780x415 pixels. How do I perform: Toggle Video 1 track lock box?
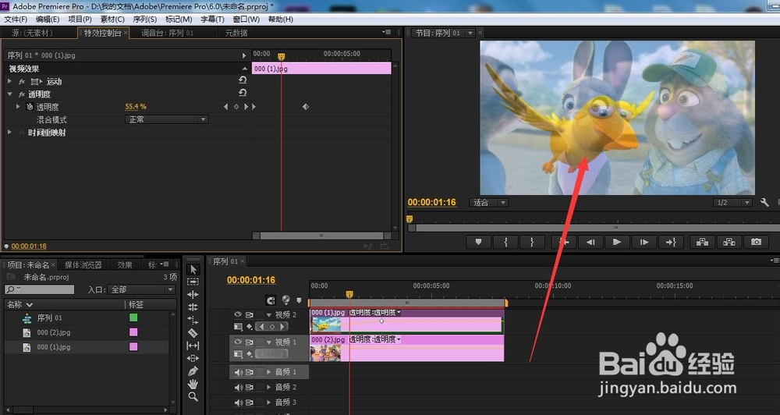tap(261, 342)
